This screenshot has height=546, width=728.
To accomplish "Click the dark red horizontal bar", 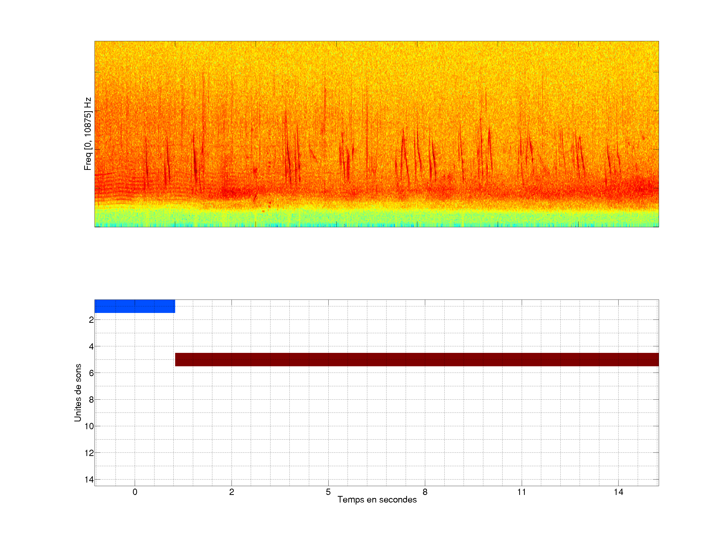I will click(417, 359).
